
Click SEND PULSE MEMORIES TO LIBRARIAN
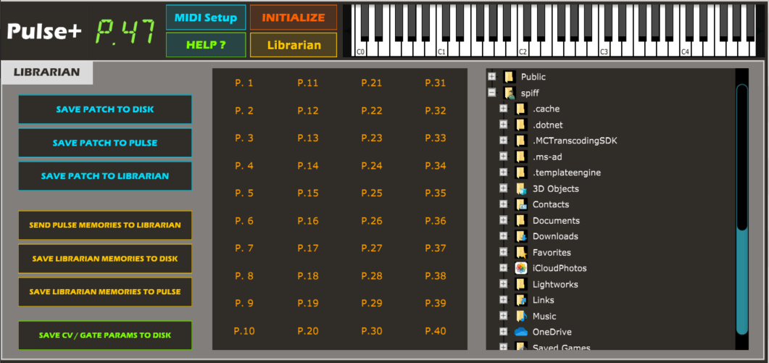105,225
